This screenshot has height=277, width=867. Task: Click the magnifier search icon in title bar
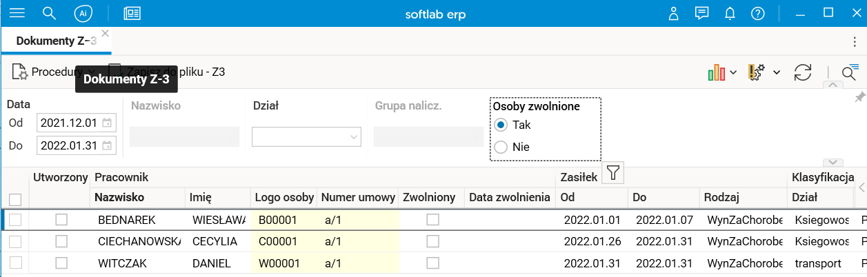(49, 13)
